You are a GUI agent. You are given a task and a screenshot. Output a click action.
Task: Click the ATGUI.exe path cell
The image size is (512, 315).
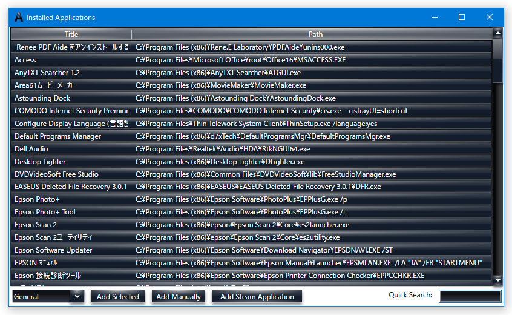click(x=218, y=73)
